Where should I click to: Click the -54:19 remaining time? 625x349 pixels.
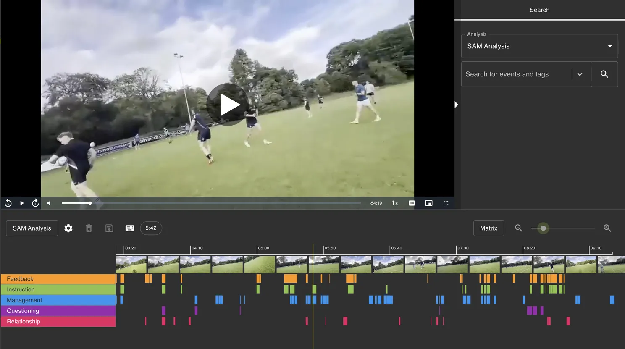[x=376, y=203]
